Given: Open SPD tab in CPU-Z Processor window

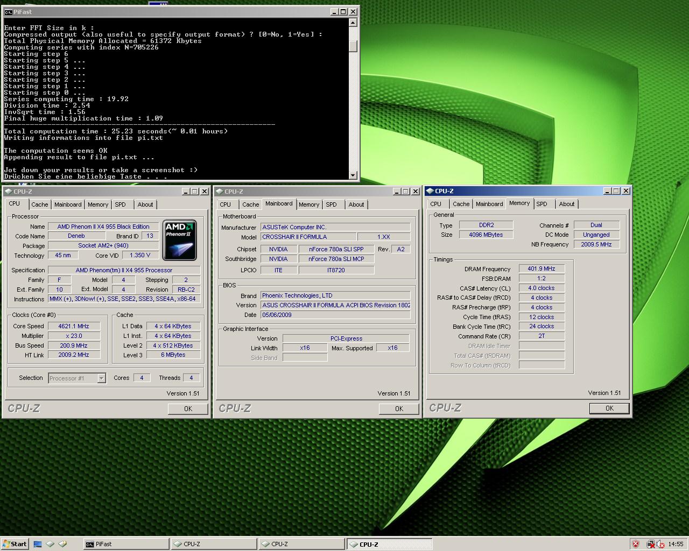Looking at the screenshot, I should pyautogui.click(x=121, y=204).
